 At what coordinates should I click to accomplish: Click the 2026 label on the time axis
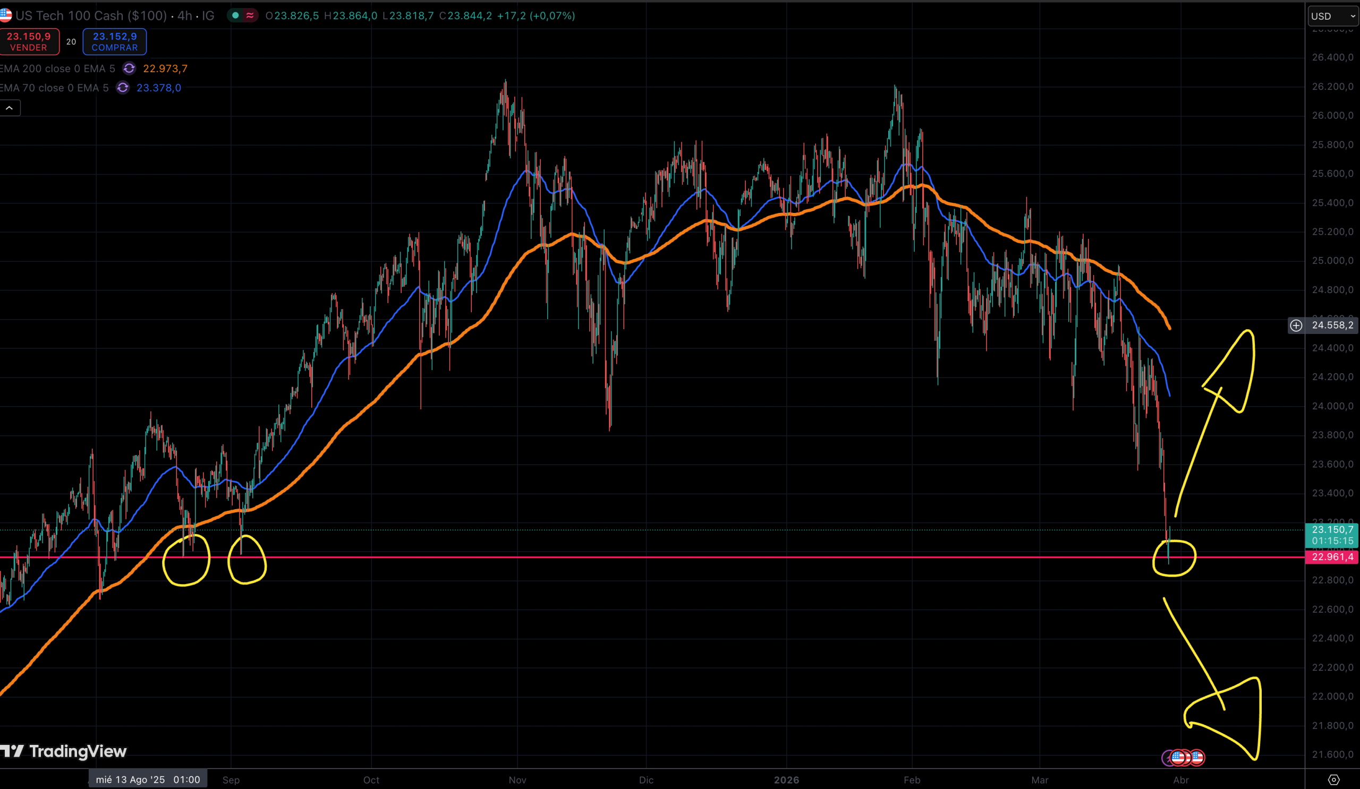pyautogui.click(x=786, y=780)
